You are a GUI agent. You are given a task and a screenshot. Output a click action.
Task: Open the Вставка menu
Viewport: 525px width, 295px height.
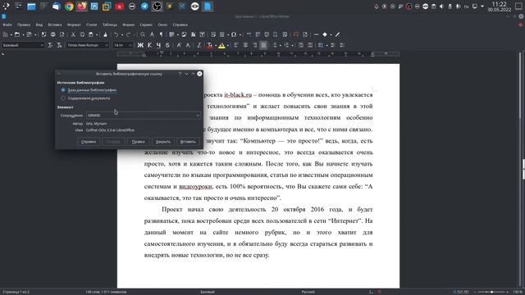coord(55,25)
